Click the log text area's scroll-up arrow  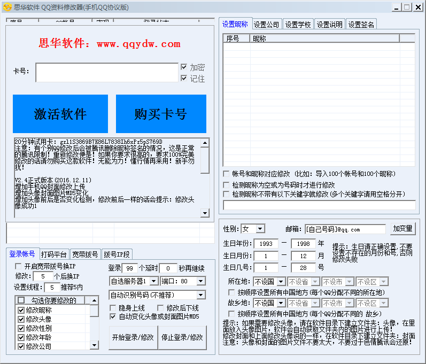(205, 143)
